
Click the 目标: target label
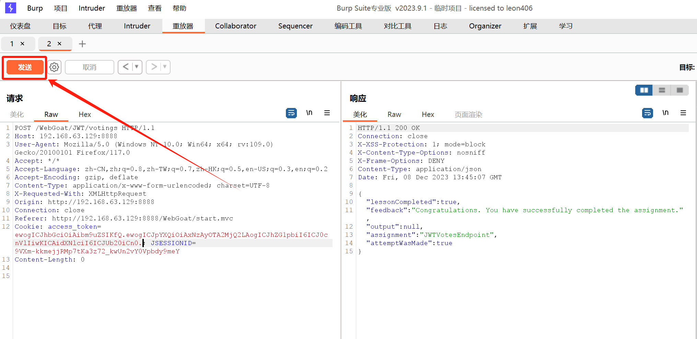click(687, 67)
